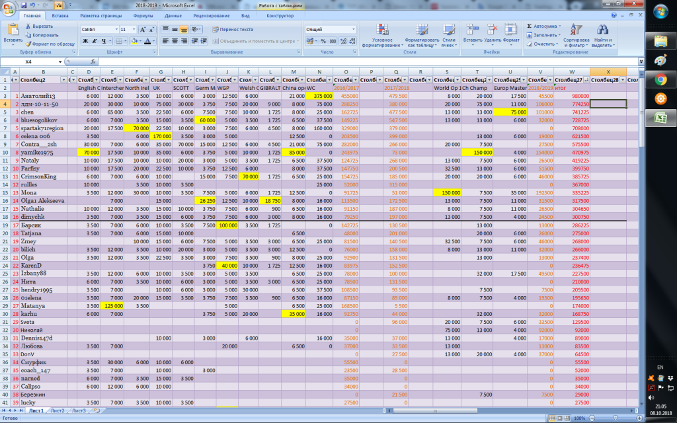Open filter dropdown on Столбец2 header
Viewport: 677px width, 423px height.
[x=63, y=79]
